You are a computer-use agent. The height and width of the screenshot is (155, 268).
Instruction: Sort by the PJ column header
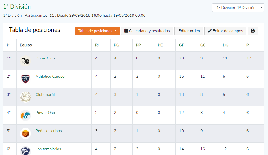pos(97,45)
